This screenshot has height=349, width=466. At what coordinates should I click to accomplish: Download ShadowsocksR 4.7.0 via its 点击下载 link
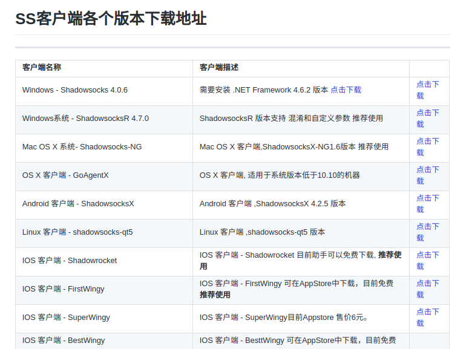pyautogui.click(x=427, y=113)
